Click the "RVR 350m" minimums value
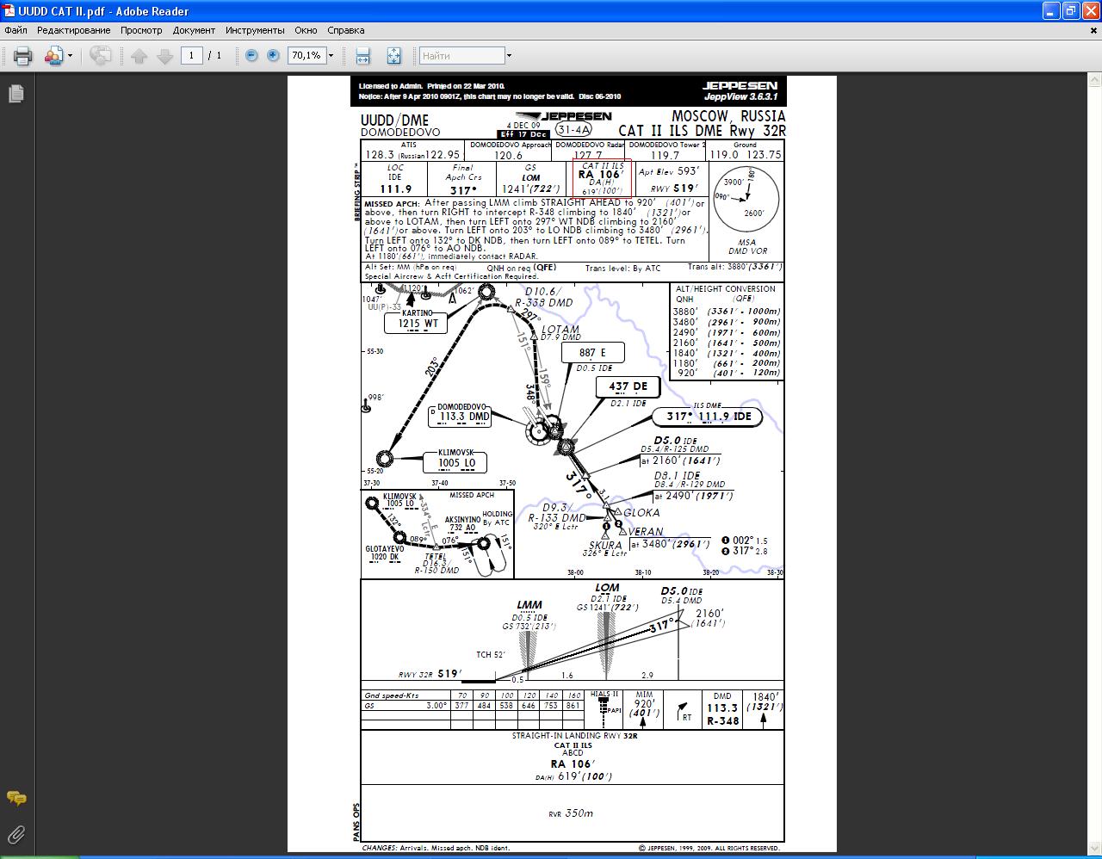 [x=571, y=813]
